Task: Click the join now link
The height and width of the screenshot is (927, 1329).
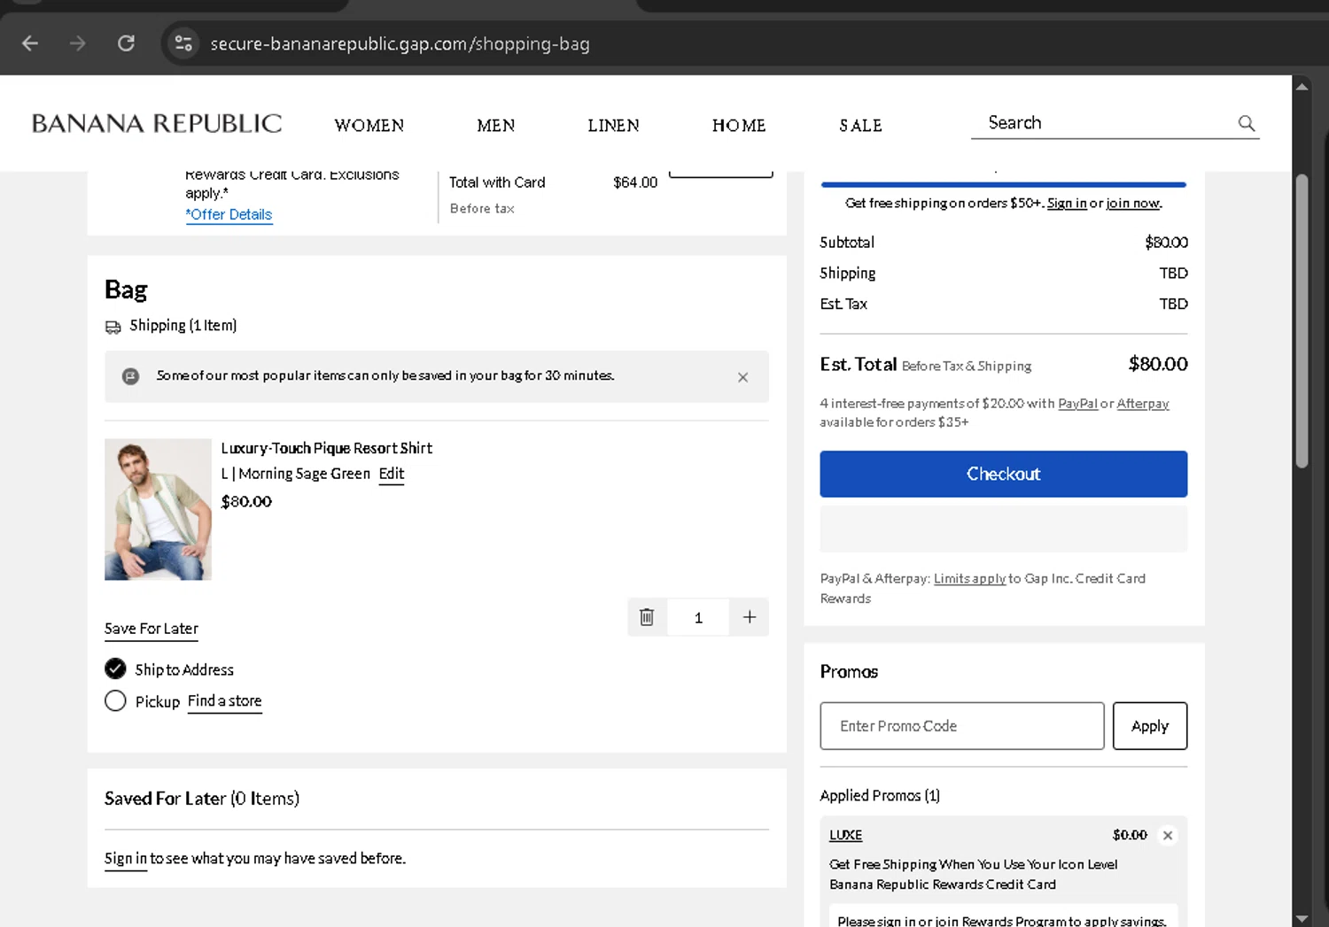Action: [x=1133, y=204]
